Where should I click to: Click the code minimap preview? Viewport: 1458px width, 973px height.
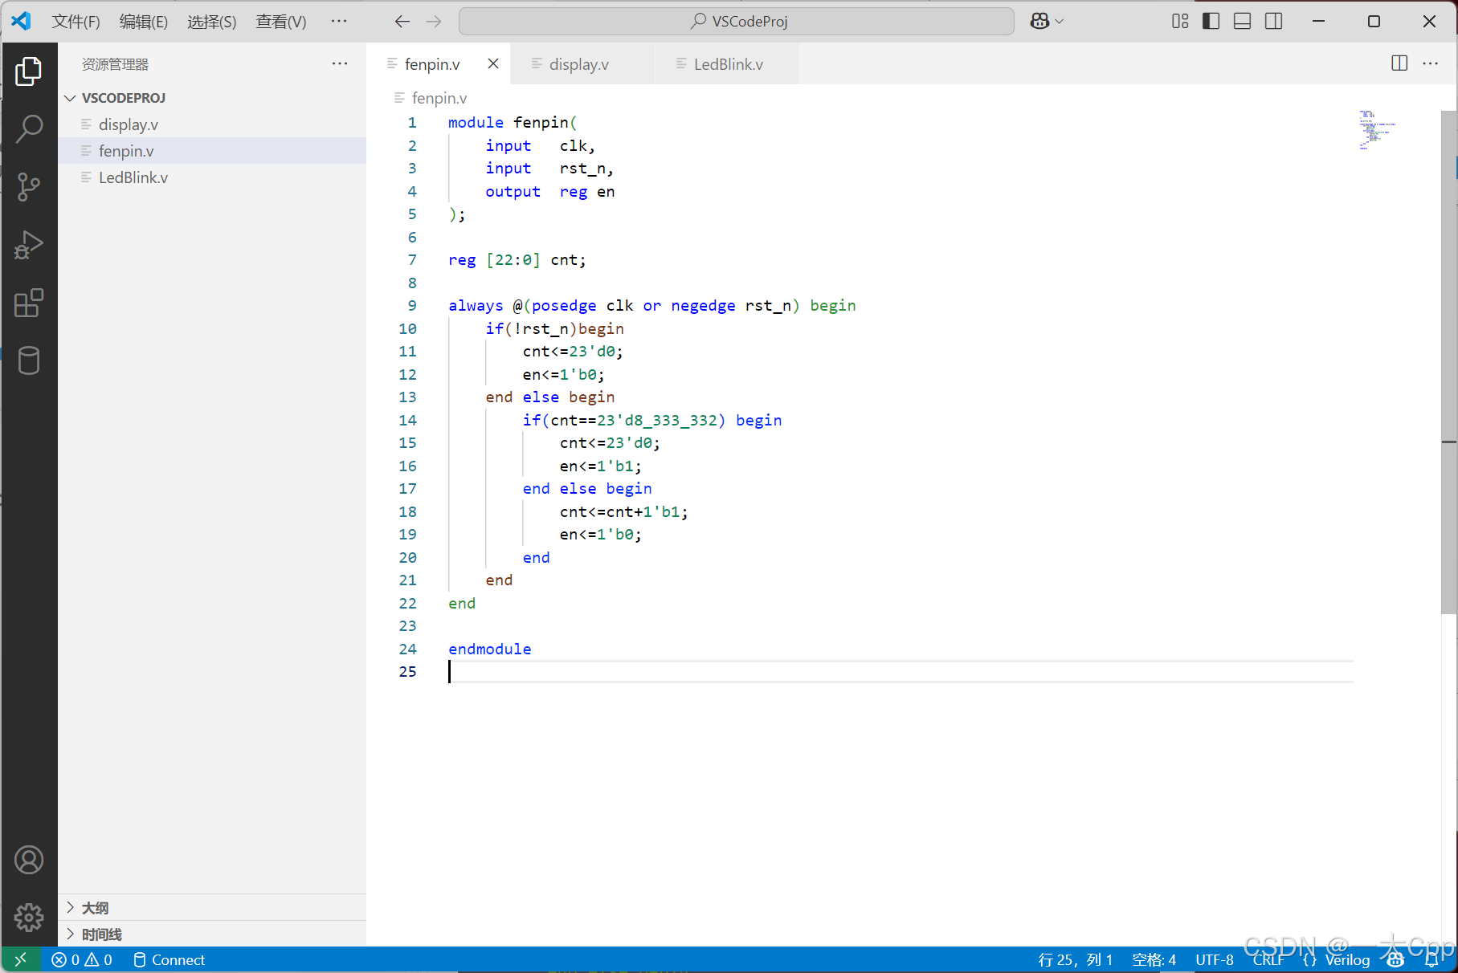(1377, 130)
